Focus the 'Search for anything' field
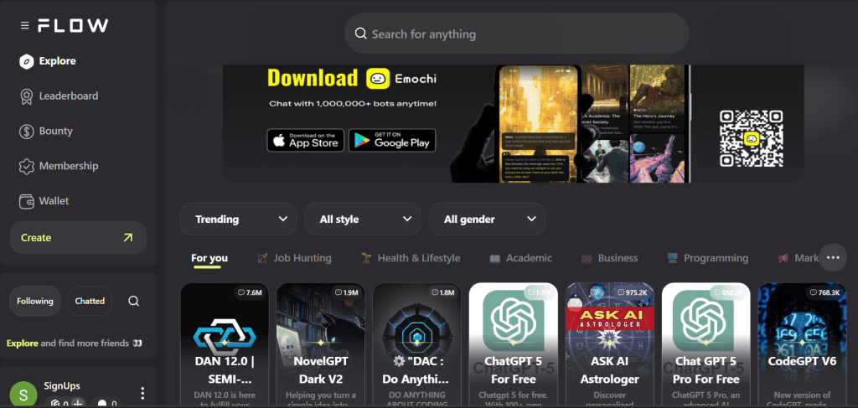The width and height of the screenshot is (858, 408). pyautogui.click(x=516, y=34)
